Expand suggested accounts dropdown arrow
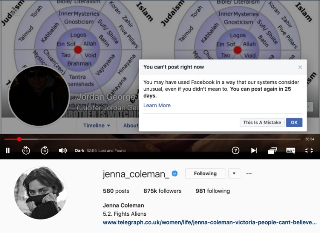This screenshot has width=320, height=233. (x=234, y=173)
